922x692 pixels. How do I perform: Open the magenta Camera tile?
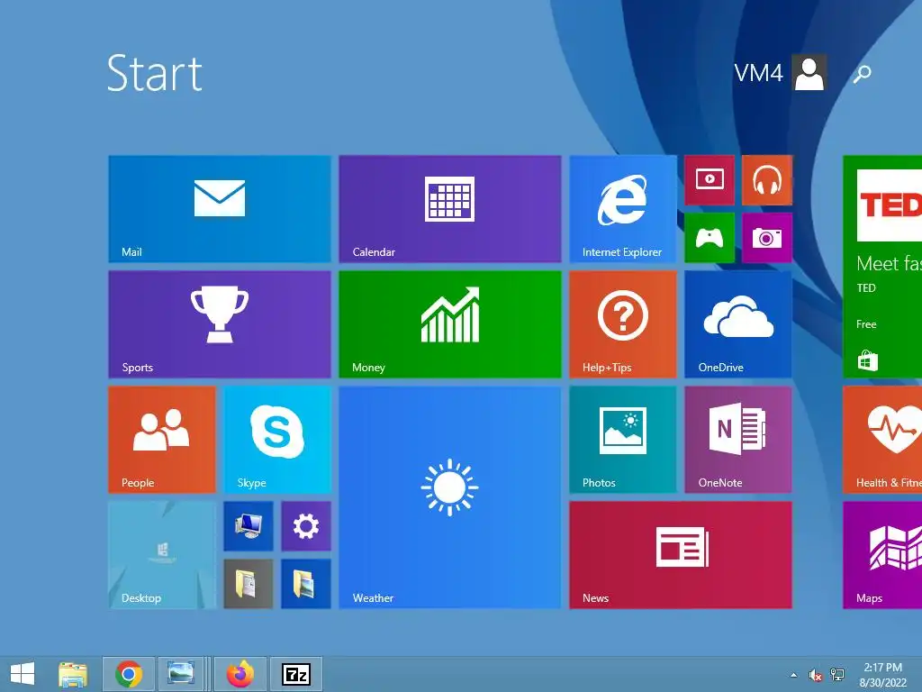[767, 238]
